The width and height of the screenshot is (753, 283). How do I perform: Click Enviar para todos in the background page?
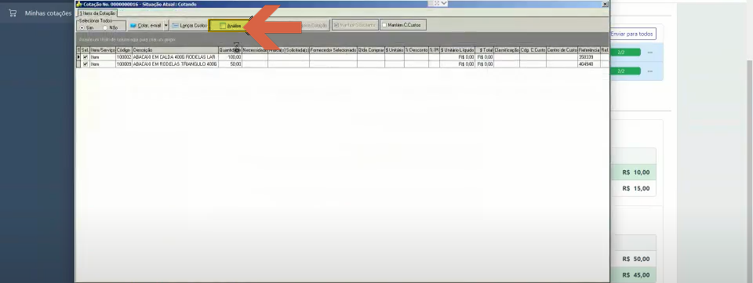tap(632, 34)
